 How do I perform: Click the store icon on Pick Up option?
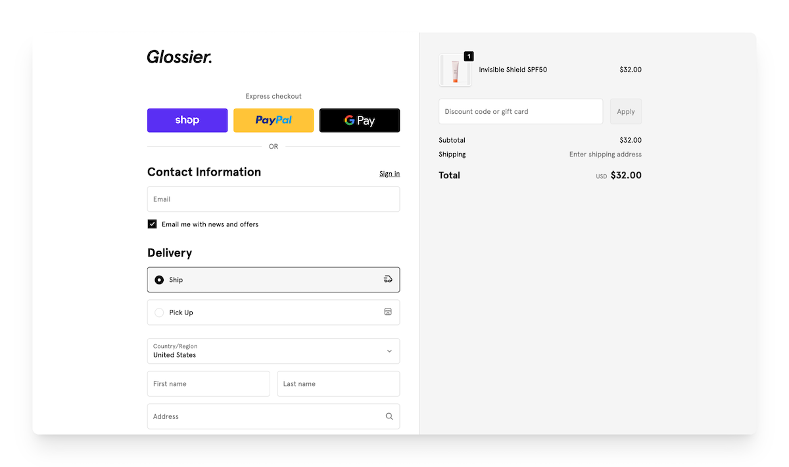point(388,312)
